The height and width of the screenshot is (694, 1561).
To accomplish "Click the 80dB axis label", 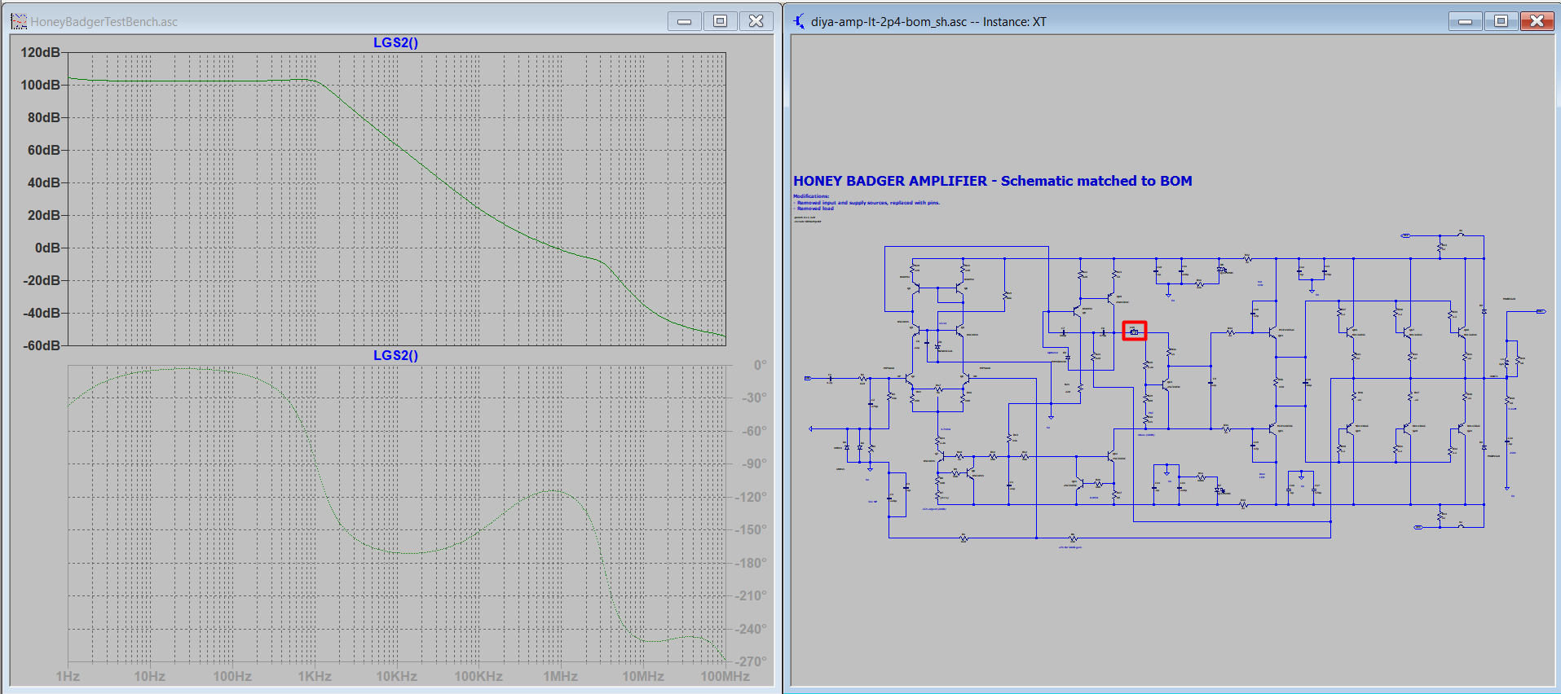I will [44, 117].
